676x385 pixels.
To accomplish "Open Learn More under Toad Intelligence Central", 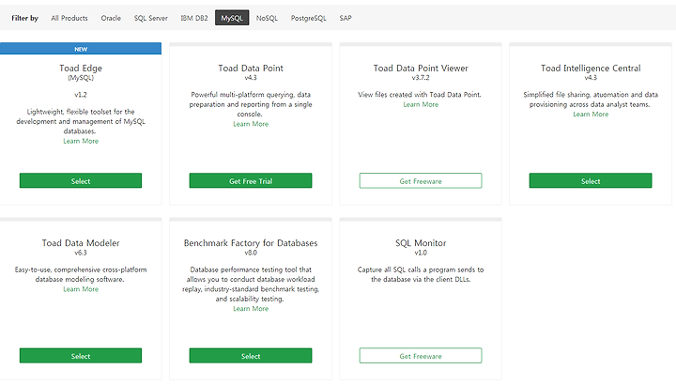I will coord(591,115).
